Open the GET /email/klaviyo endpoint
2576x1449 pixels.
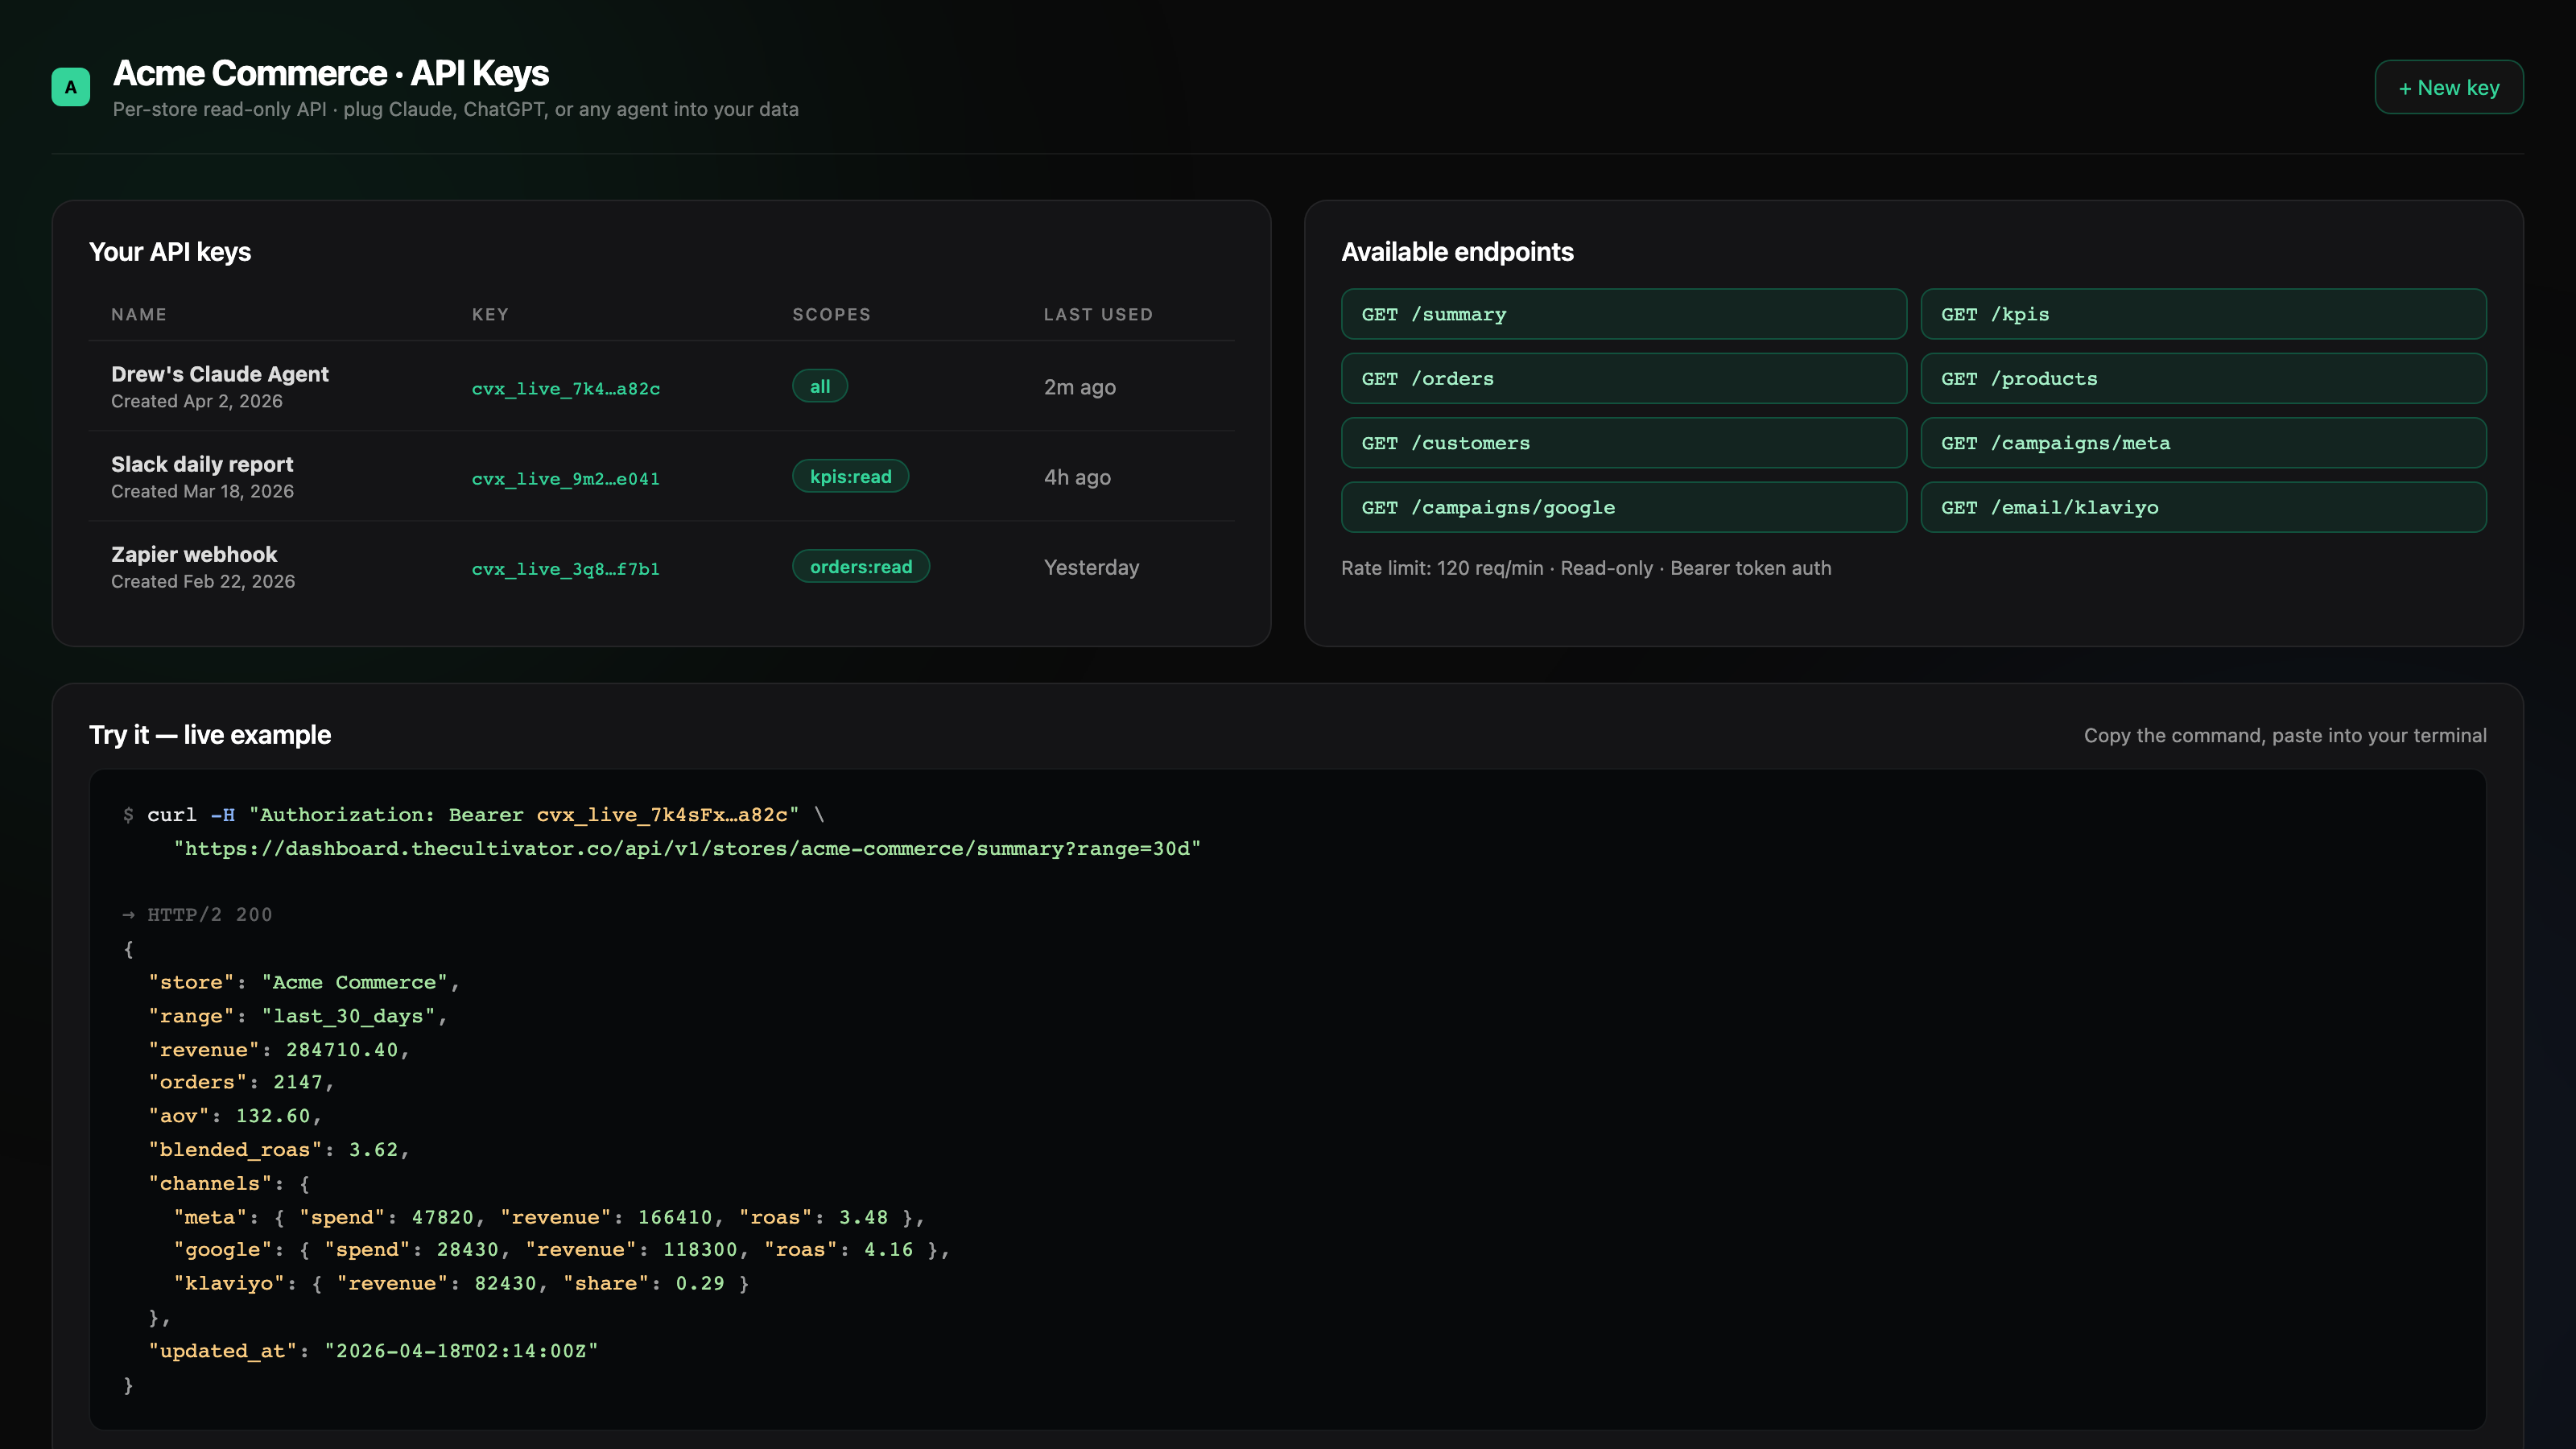2204,507
